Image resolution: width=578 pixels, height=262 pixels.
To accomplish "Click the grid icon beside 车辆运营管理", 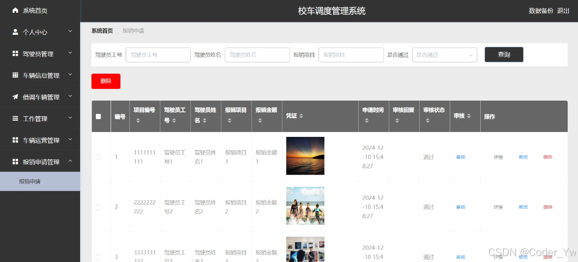I will 15,140.
